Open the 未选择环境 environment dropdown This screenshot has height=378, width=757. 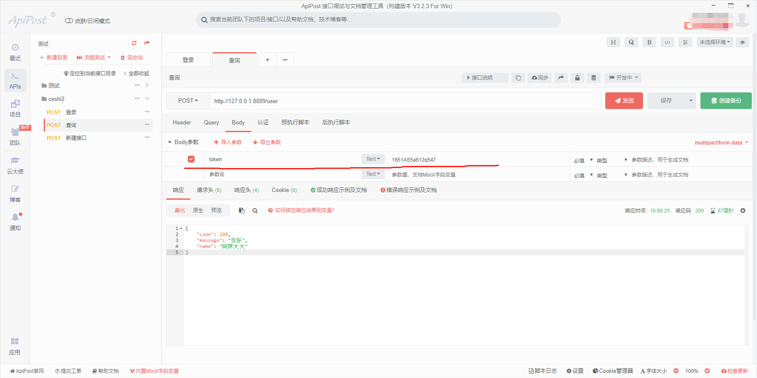click(x=715, y=42)
